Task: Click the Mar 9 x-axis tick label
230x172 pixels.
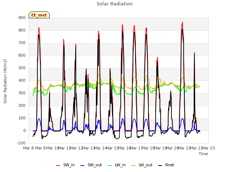Action: [x=41, y=148]
